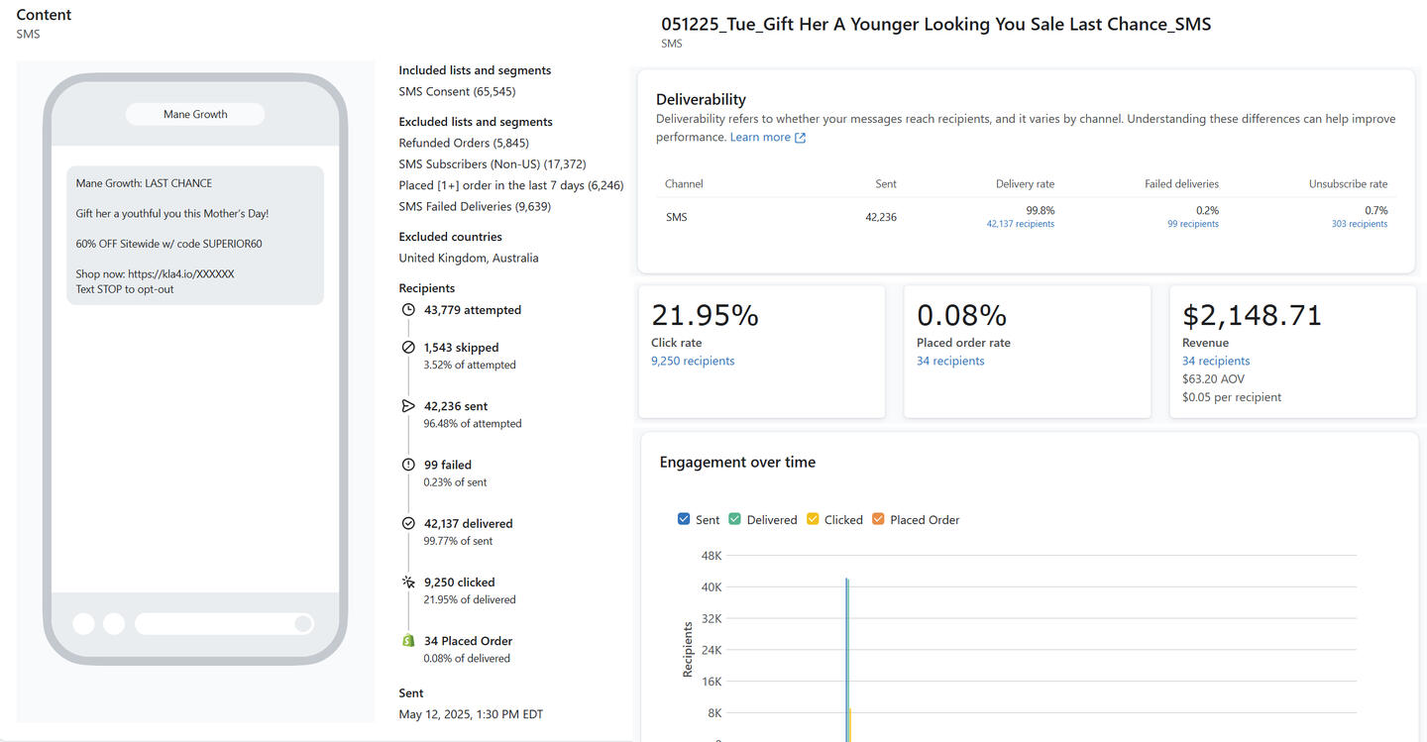The height and width of the screenshot is (742, 1427).
Task: Click the paper plane sent icon
Action: 408,406
